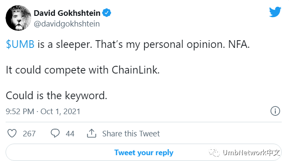Click the Twitter bird logo

pos(275,12)
